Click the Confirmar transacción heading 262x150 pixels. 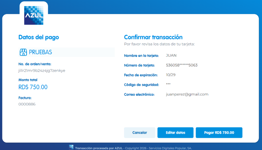click(x=153, y=37)
